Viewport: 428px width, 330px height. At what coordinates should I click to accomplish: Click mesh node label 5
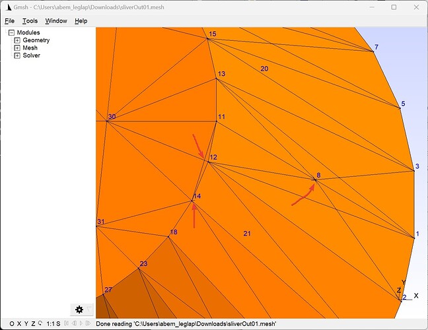pos(403,104)
